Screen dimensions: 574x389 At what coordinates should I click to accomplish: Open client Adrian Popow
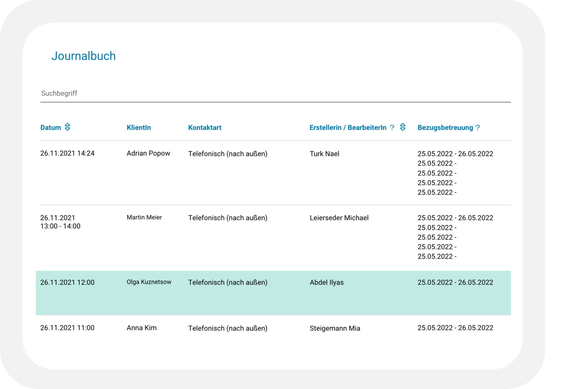pos(148,153)
